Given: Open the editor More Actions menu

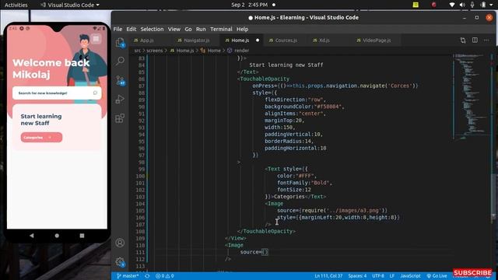Looking at the screenshot, I should tap(486, 40).
